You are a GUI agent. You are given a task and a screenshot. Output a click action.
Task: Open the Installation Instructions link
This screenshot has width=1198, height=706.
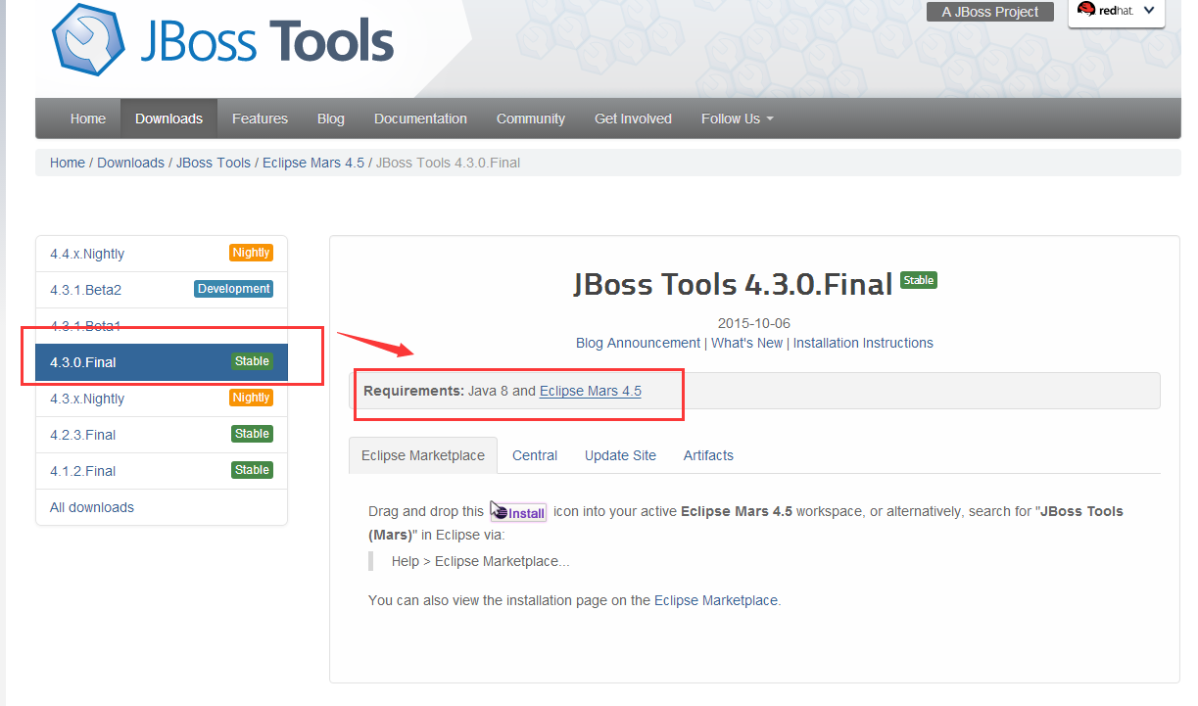click(863, 343)
